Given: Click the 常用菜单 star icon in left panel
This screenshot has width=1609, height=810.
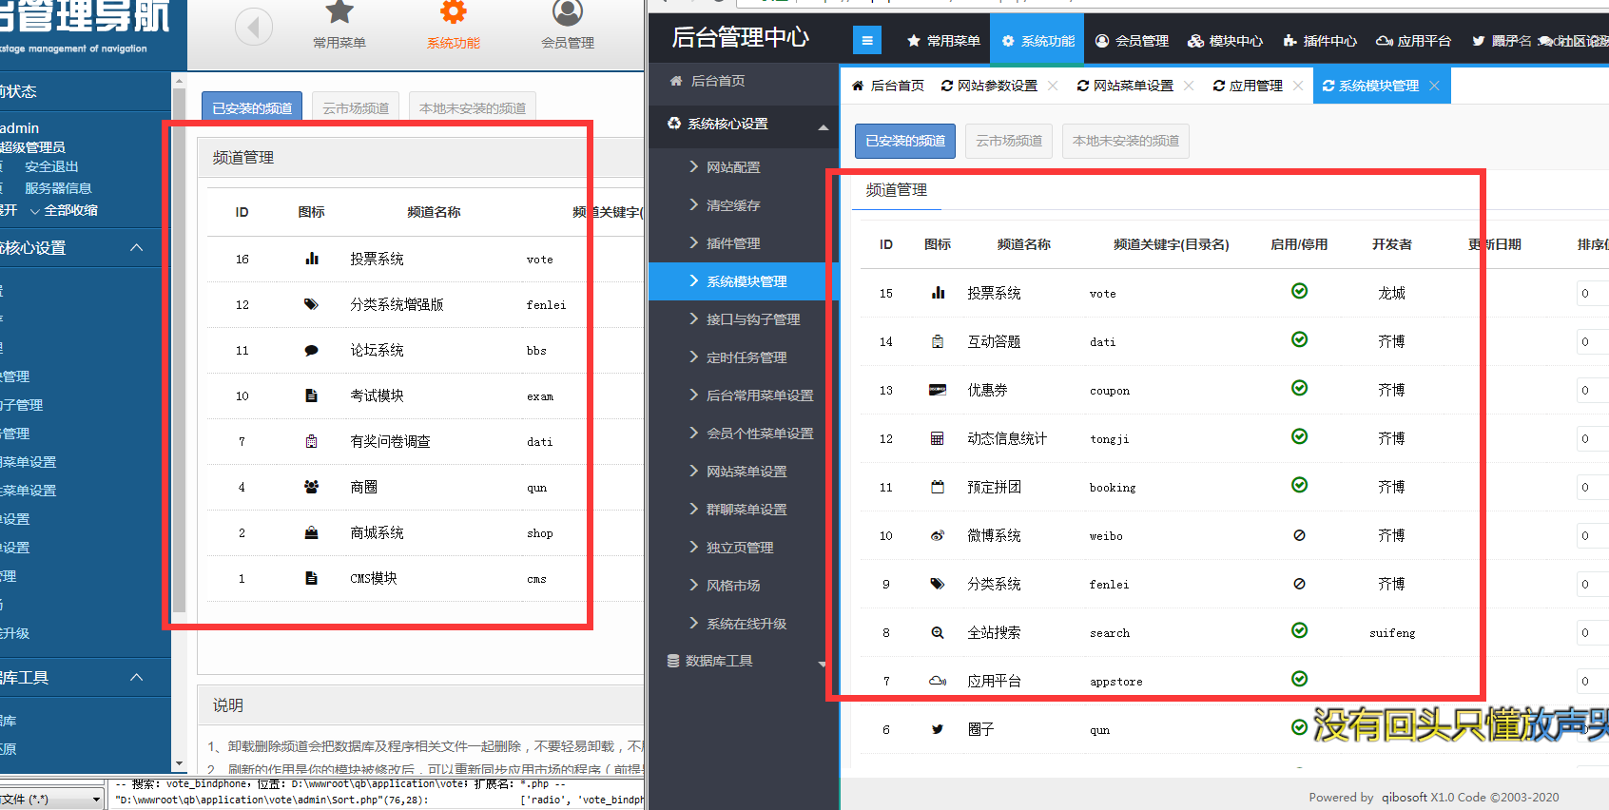Looking at the screenshot, I should tap(339, 12).
